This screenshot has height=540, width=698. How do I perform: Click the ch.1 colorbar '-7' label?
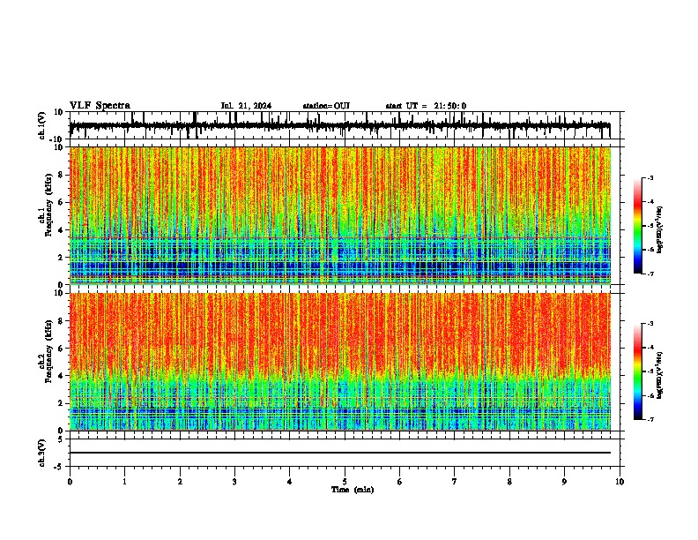[650, 274]
